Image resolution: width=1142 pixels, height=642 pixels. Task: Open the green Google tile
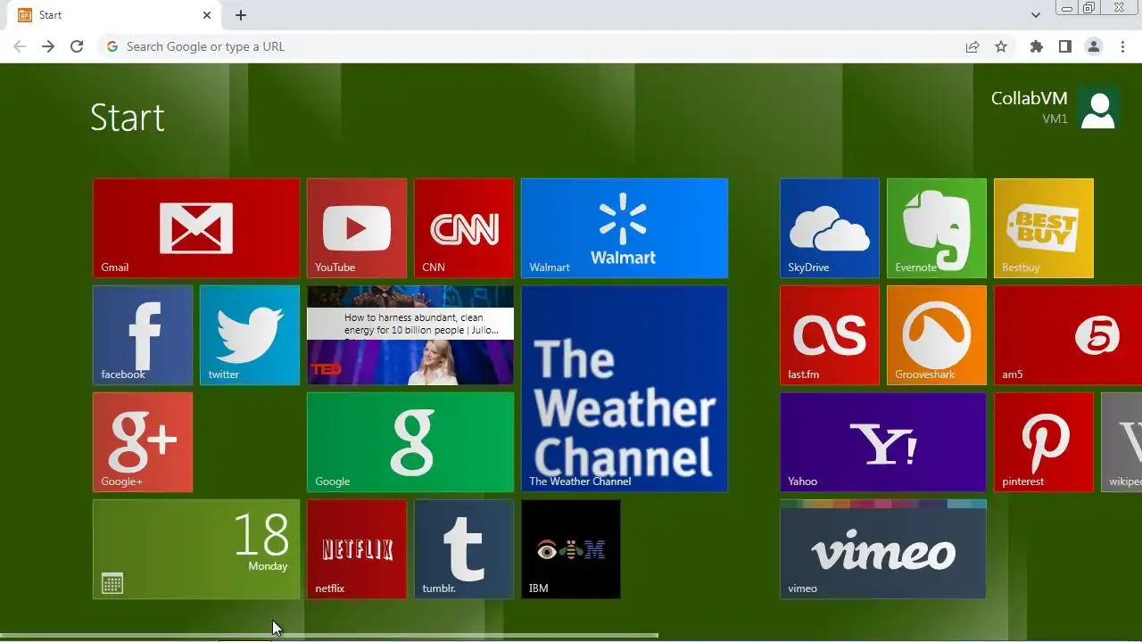[x=410, y=442]
